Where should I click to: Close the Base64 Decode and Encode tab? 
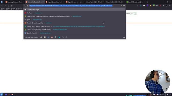point(144,2)
